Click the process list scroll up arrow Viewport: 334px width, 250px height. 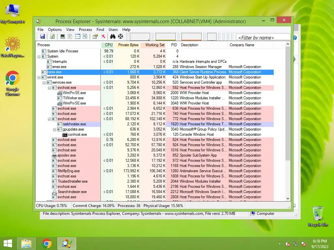click(288, 44)
